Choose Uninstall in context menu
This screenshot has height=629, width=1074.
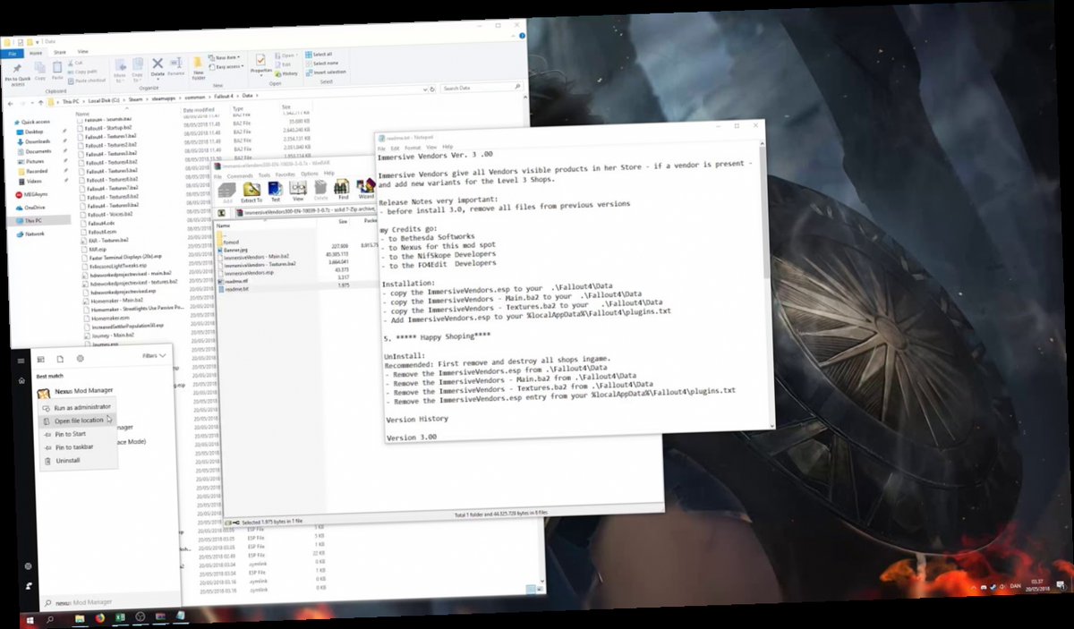point(77,461)
